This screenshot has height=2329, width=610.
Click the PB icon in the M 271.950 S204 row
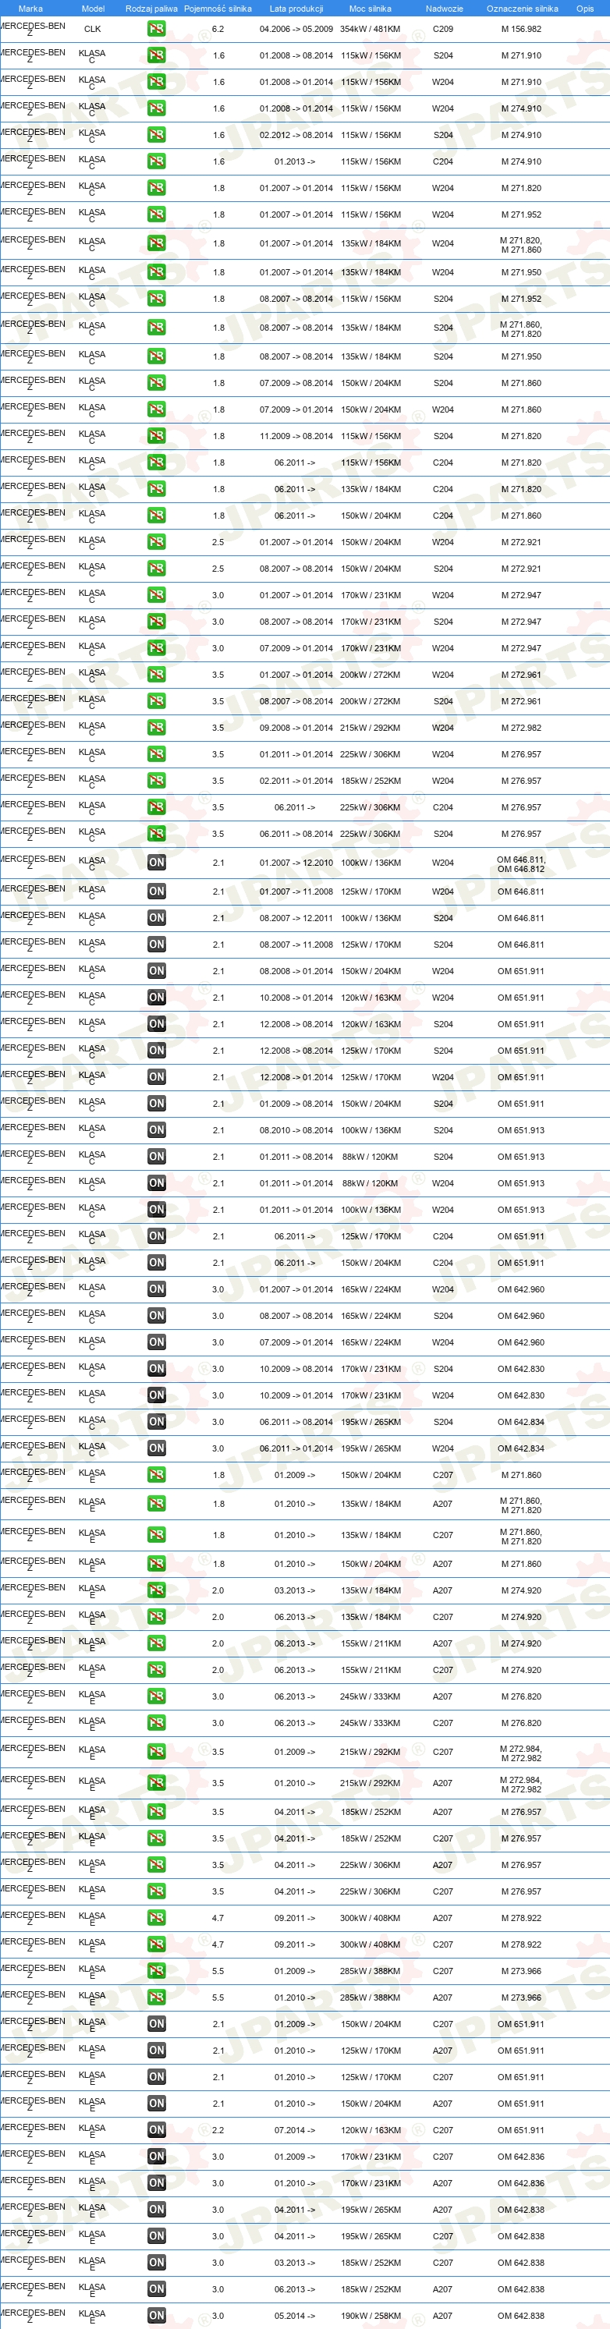pyautogui.click(x=156, y=356)
